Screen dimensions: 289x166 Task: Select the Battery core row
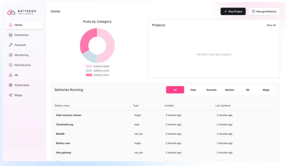pos(165,143)
